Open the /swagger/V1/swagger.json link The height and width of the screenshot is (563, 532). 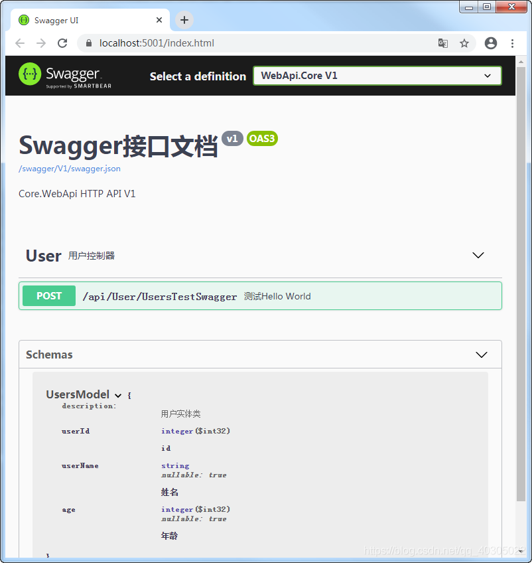click(x=70, y=169)
